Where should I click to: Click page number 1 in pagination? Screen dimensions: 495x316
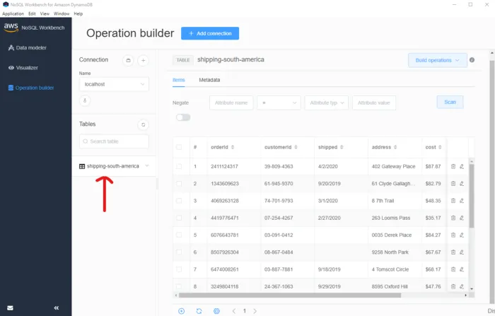pos(245,311)
